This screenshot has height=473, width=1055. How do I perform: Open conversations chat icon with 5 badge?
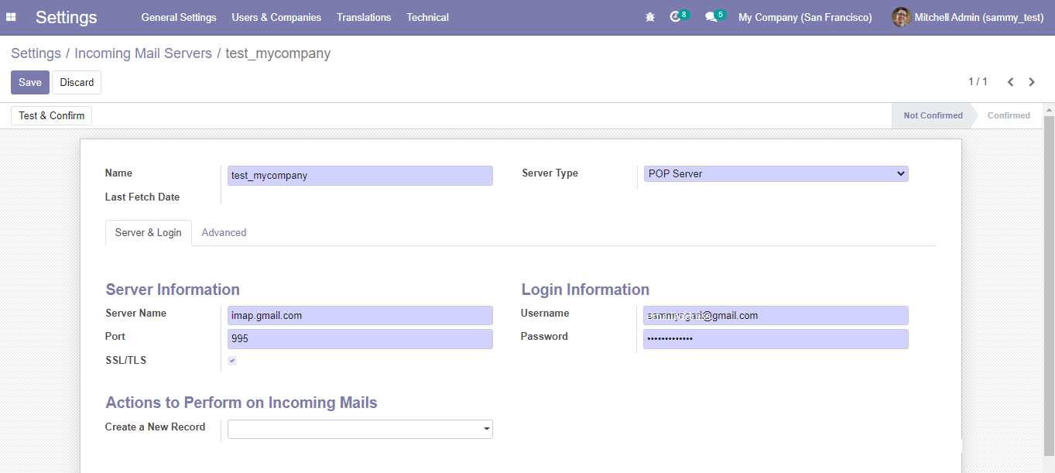[x=715, y=16]
